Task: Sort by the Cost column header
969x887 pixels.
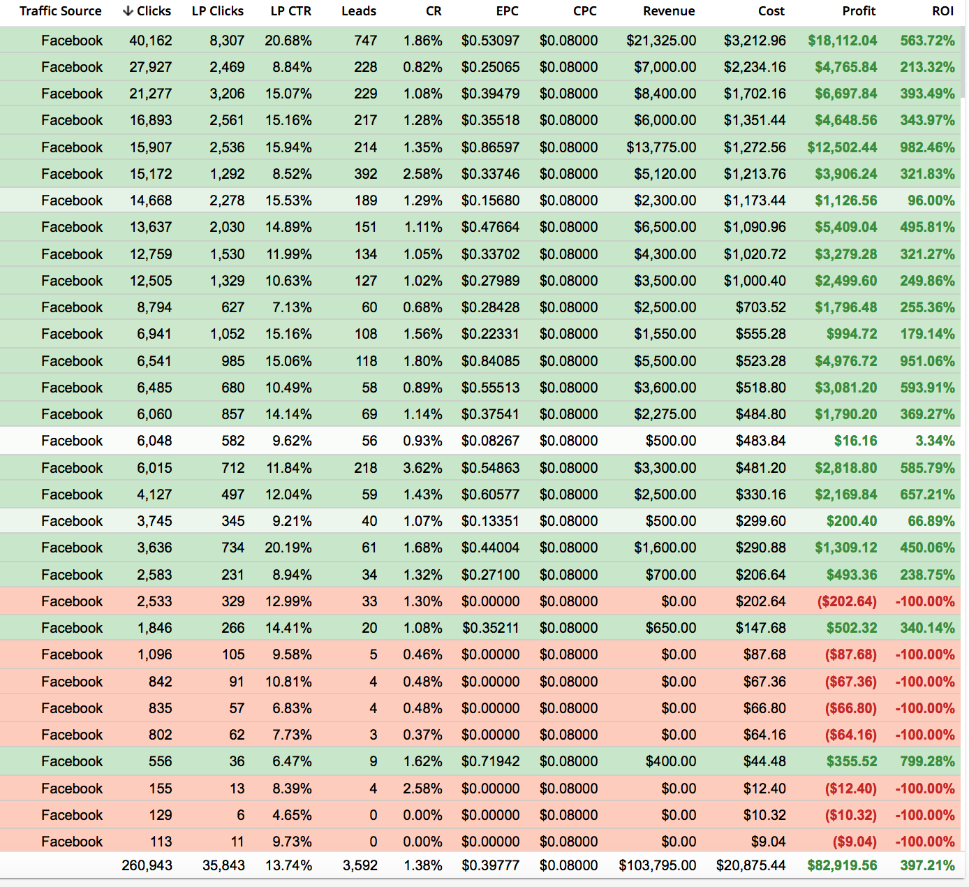Action: pyautogui.click(x=771, y=11)
